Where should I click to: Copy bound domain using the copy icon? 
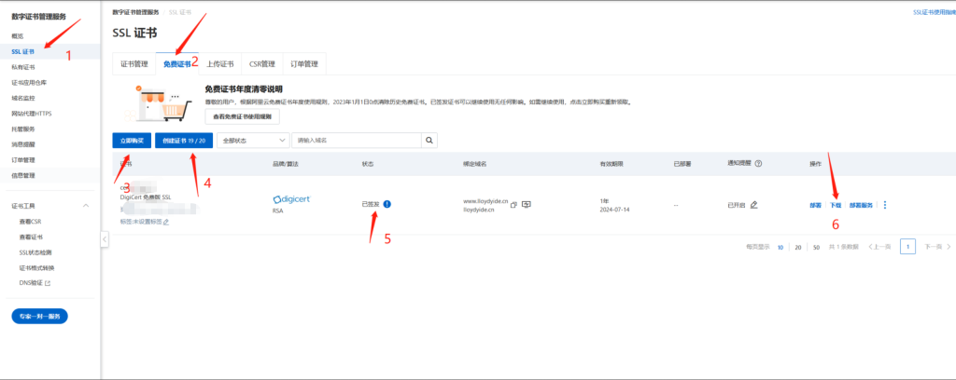[513, 204]
